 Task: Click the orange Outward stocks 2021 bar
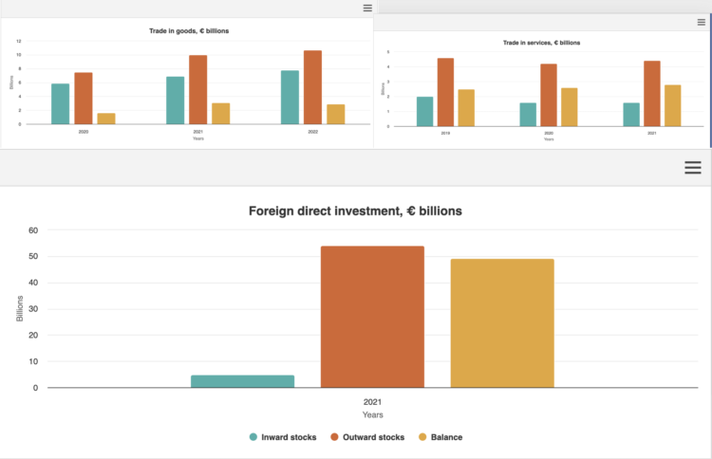[372, 317]
